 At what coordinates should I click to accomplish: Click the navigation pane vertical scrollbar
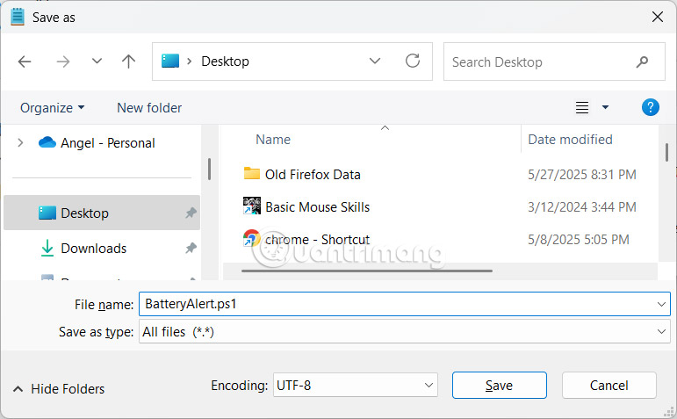pos(209,169)
